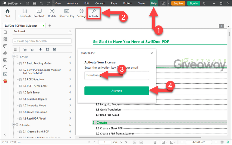Open Settings in the Help ribbon

[81, 13]
